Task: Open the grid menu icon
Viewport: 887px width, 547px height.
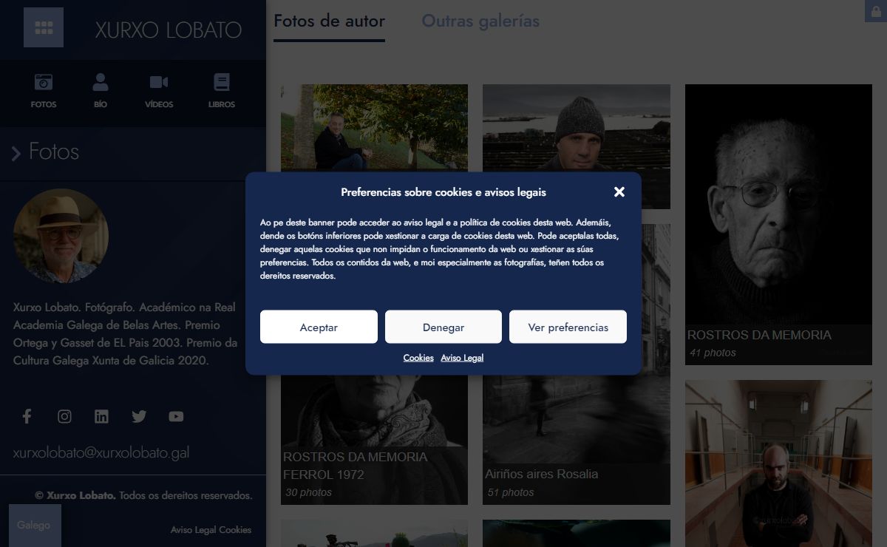Action: [44, 27]
